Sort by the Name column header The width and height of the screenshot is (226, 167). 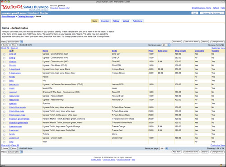[x=45, y=51]
